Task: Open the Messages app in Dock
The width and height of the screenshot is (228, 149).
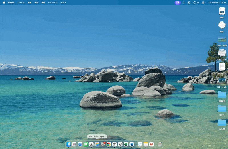Action: 86,144
